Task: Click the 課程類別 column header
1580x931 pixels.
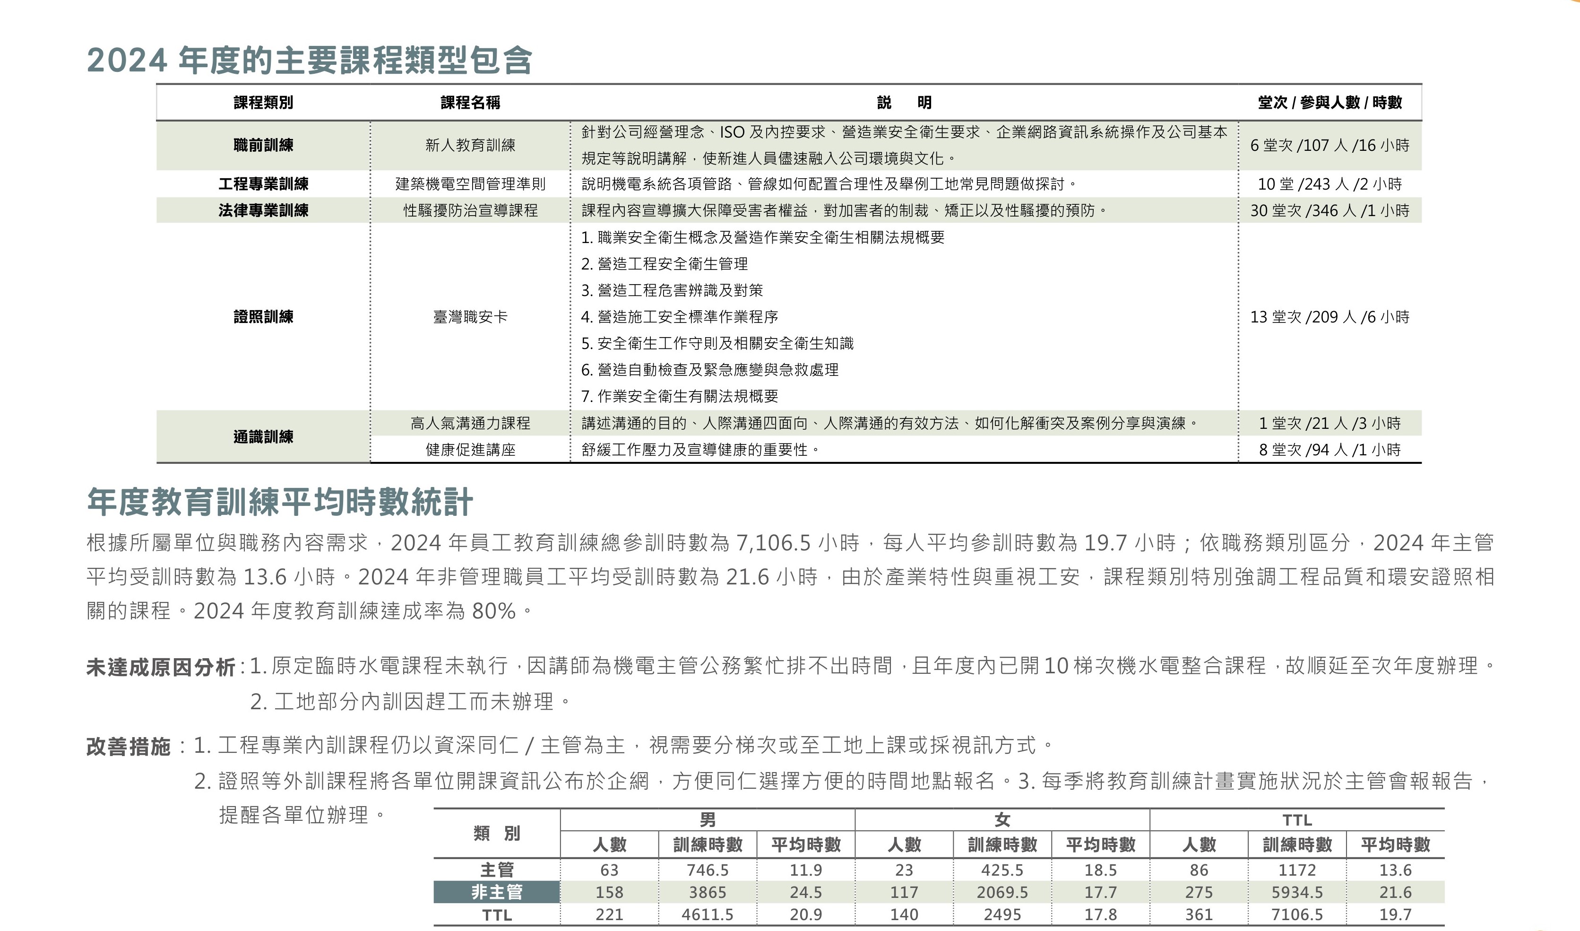Action: [263, 102]
